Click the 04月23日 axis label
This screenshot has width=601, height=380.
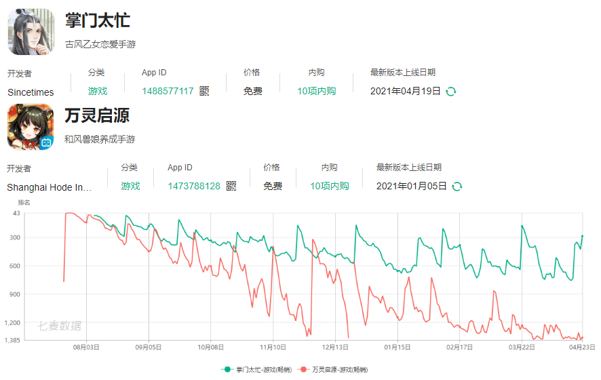[582, 347]
